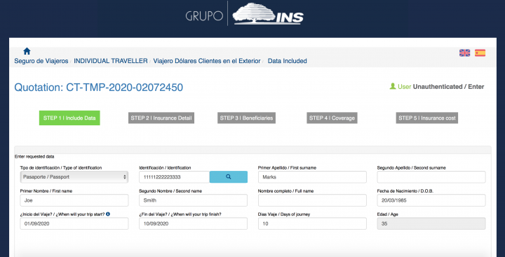Go to STEP 3 Beneficiaries tab
This screenshot has width=505, height=257.
246,118
